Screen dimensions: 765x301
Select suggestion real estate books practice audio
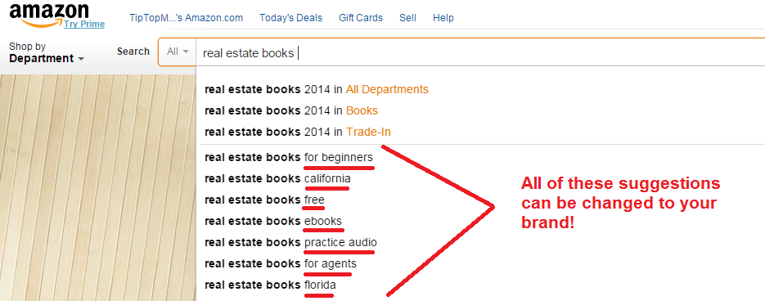click(x=290, y=242)
